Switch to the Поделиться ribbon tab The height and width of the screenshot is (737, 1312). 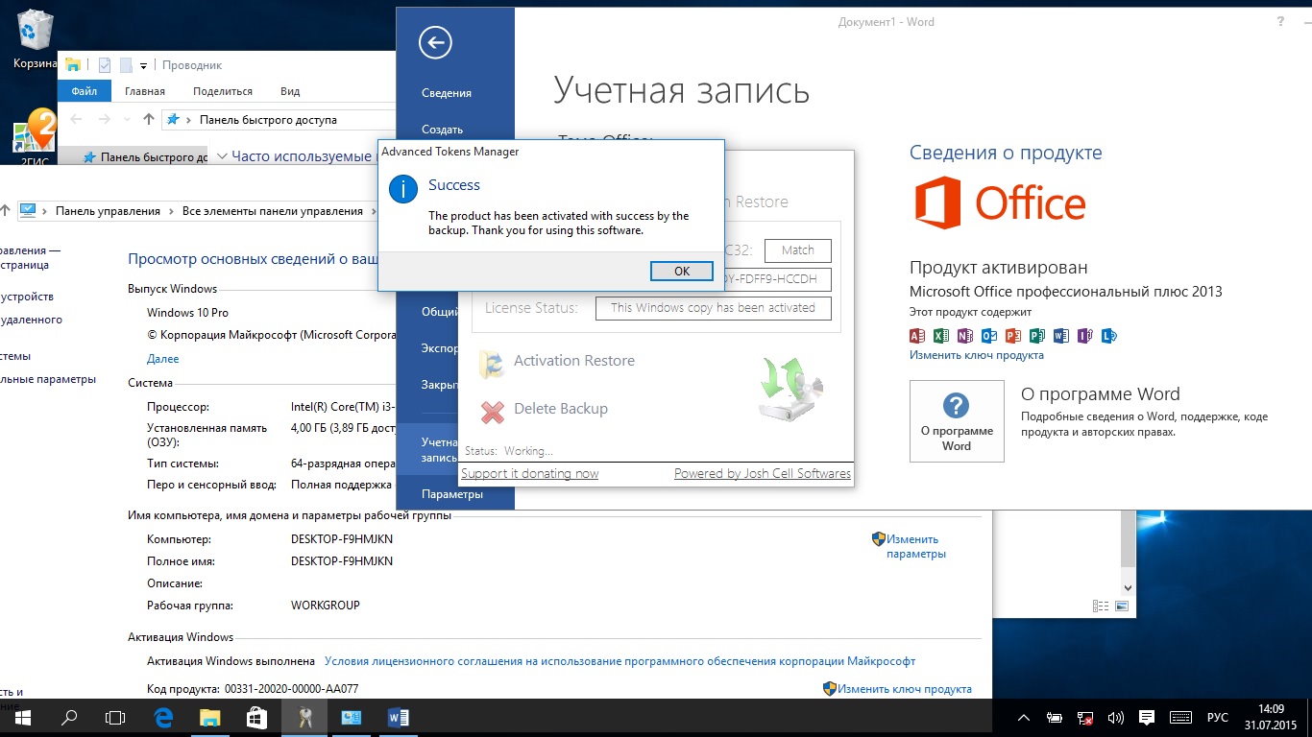coord(223,91)
